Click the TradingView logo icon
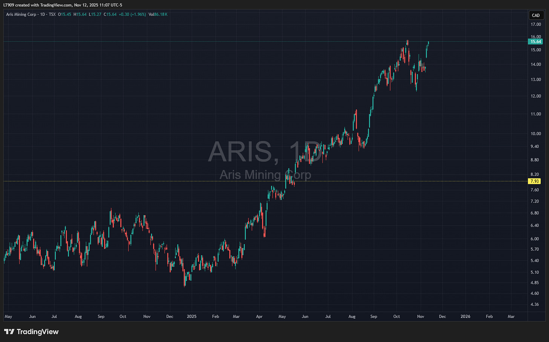 [9, 332]
